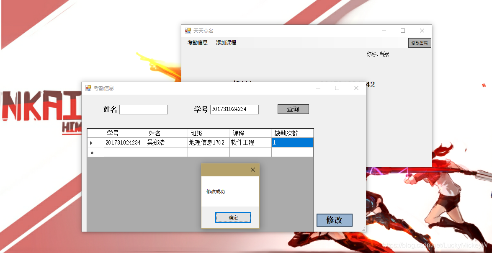Click the 考勤信息 window title bar icon
The height and width of the screenshot is (253, 492).
(88, 88)
